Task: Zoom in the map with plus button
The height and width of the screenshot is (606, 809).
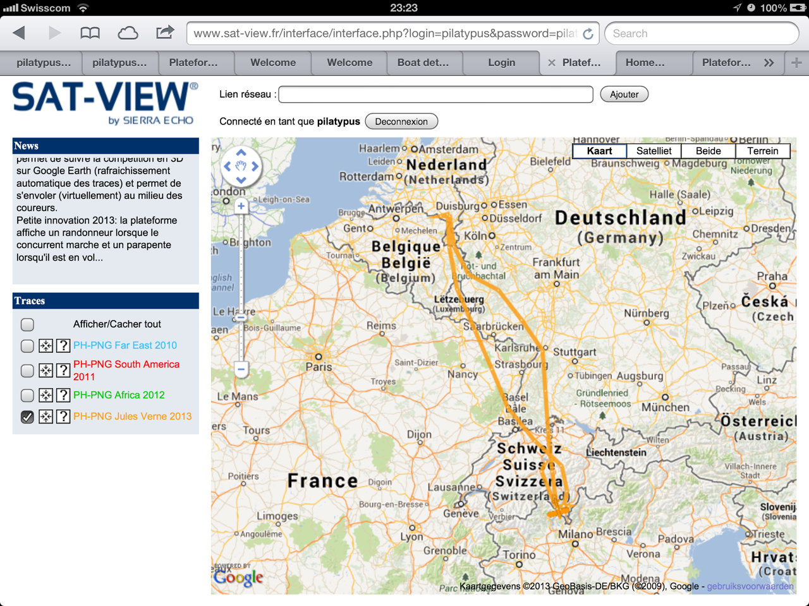Action: (241, 206)
